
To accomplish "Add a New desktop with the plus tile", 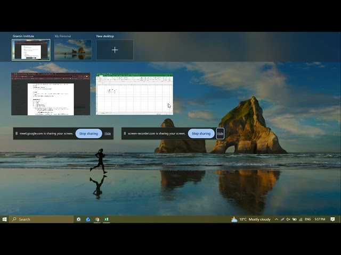I will pos(115,49).
